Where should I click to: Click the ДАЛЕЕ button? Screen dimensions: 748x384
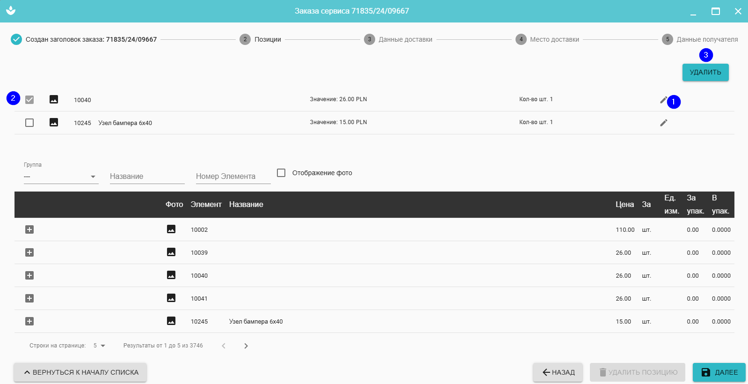click(x=719, y=372)
